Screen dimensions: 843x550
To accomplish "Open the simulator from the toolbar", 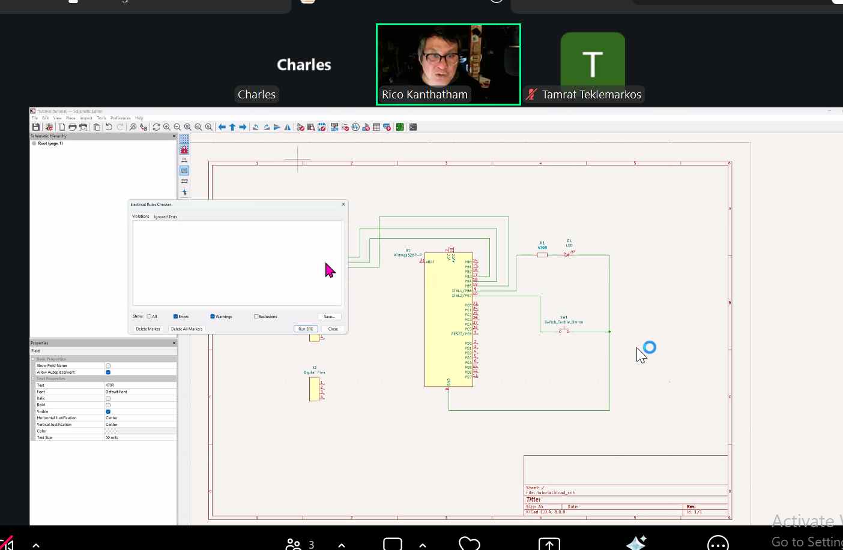I will 355,127.
